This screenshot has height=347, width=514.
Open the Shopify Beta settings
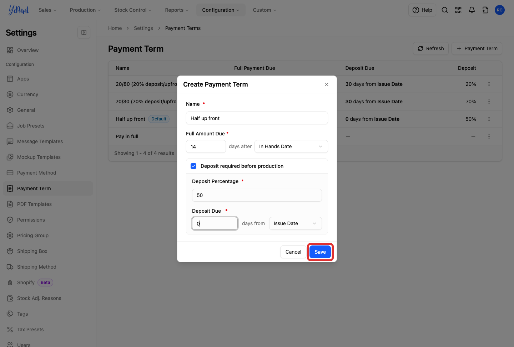coord(48,283)
